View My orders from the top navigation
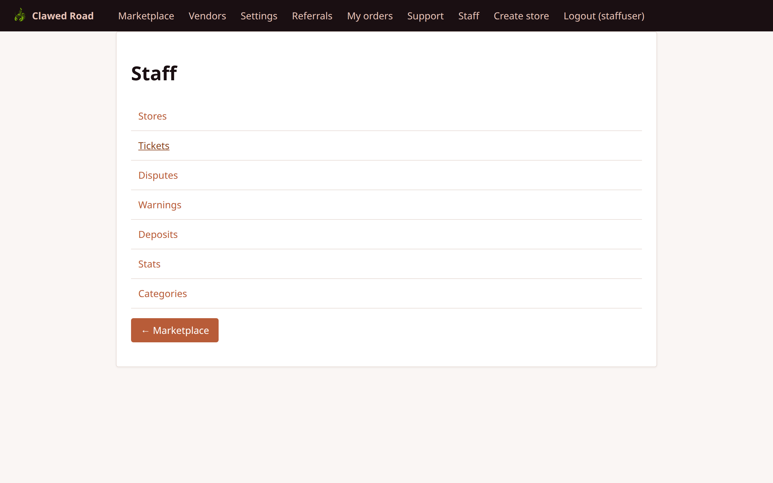773x483 pixels. [x=370, y=16]
